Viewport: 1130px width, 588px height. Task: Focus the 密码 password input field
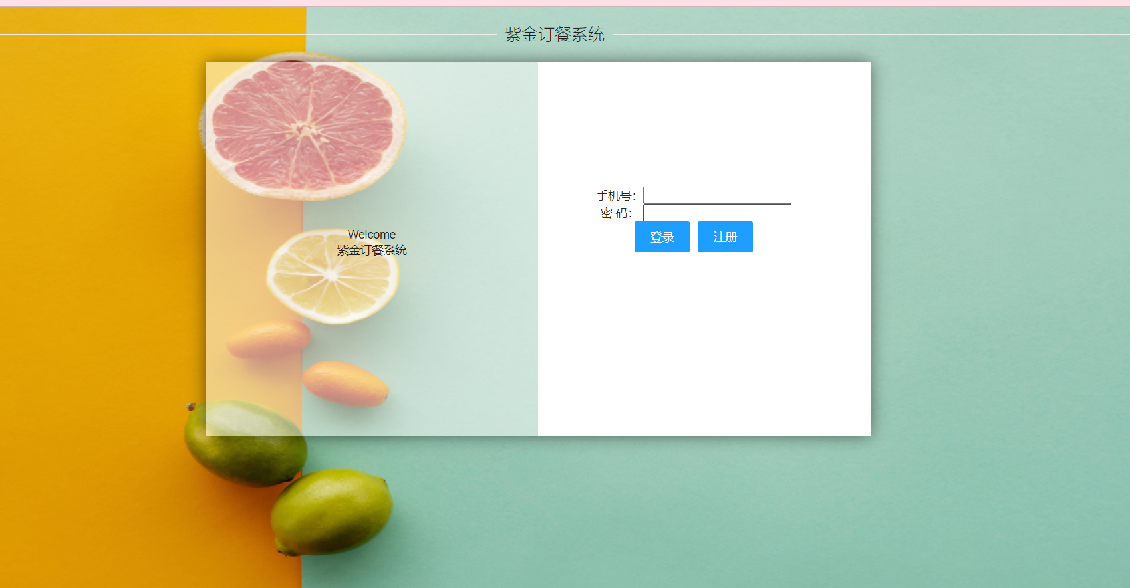[717, 213]
